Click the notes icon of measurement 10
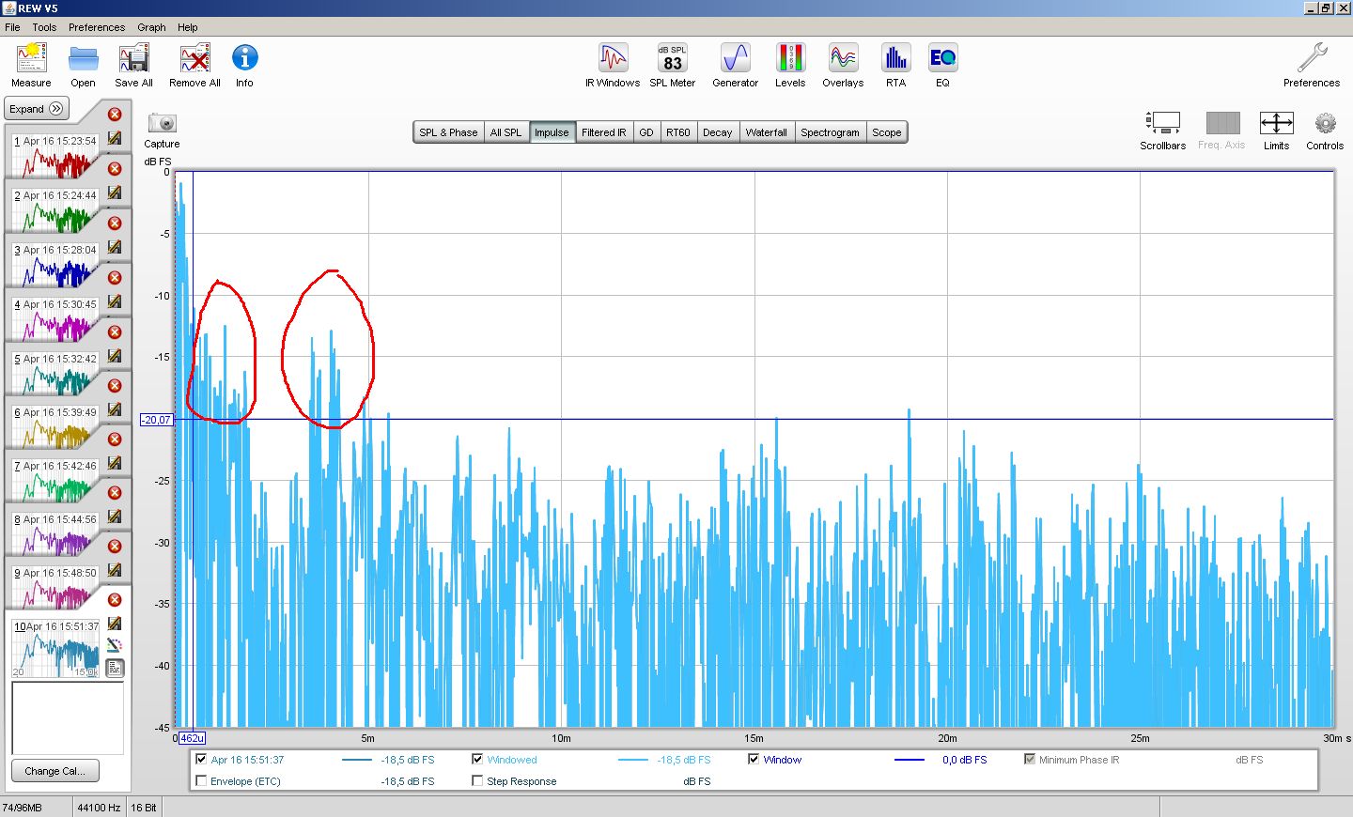This screenshot has height=817, width=1353. pos(115,669)
